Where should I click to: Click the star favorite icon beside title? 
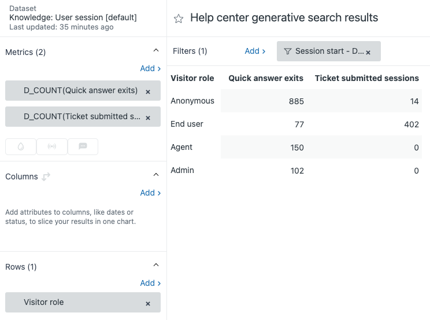179,19
